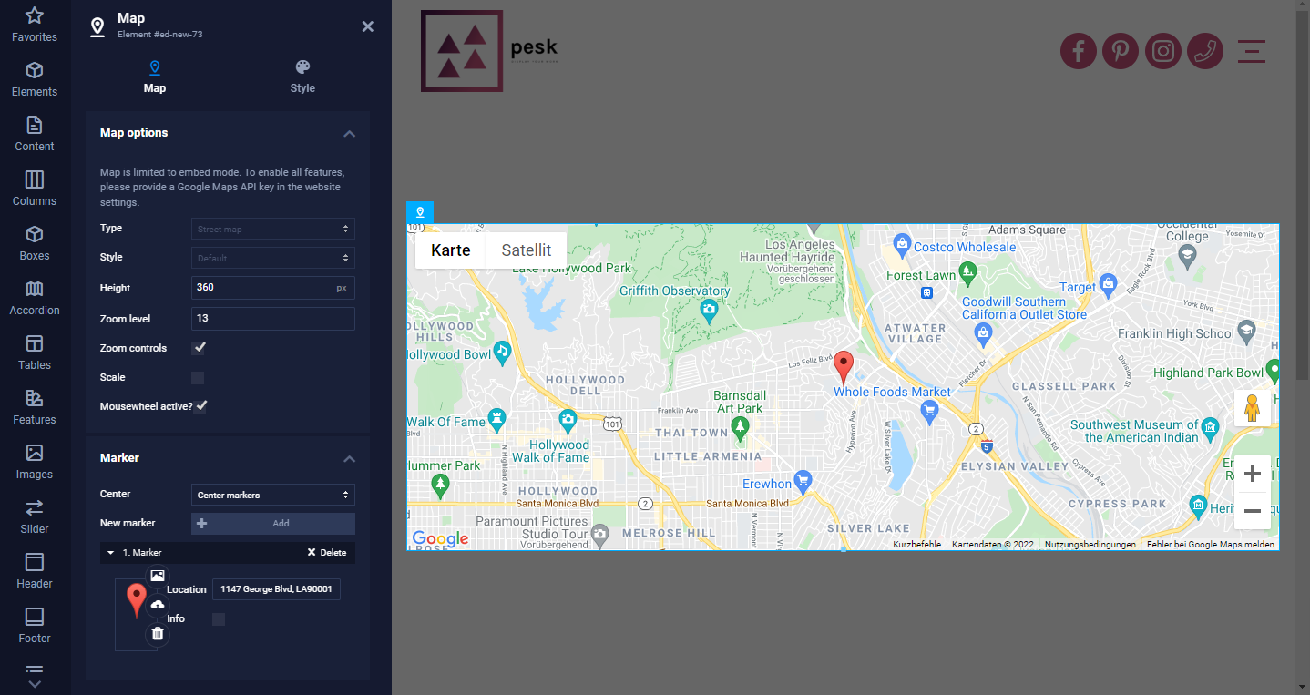Collapse the 1. Marker item

(x=111, y=553)
